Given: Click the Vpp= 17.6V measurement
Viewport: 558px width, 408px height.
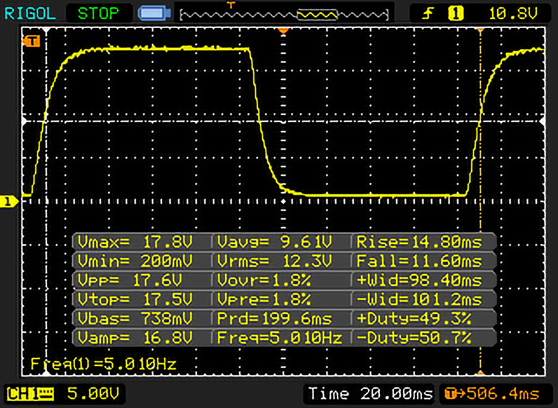Looking at the screenshot, I should tap(130, 280).
